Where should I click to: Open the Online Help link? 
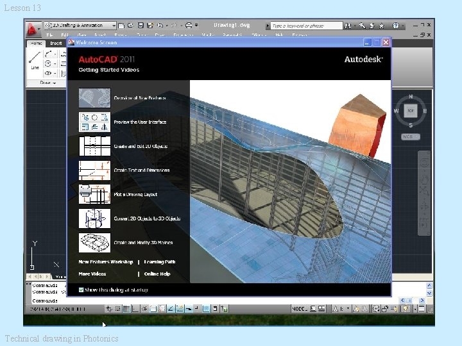[157, 274]
